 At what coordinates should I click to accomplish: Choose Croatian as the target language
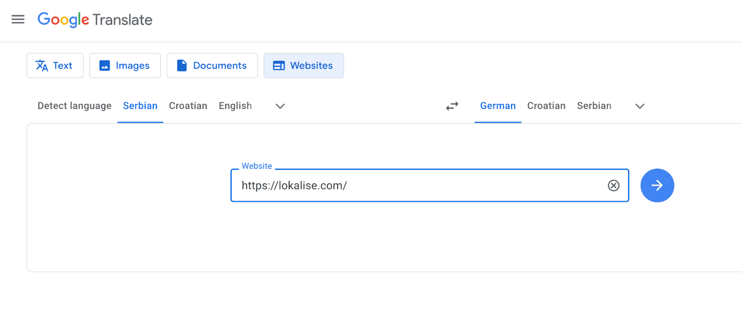tap(546, 106)
